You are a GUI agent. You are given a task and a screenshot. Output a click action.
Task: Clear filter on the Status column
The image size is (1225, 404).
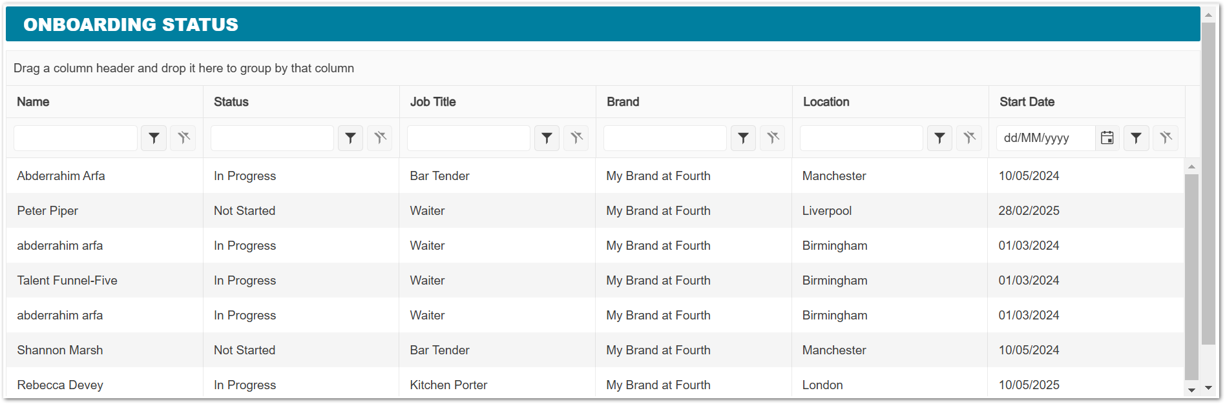click(380, 138)
